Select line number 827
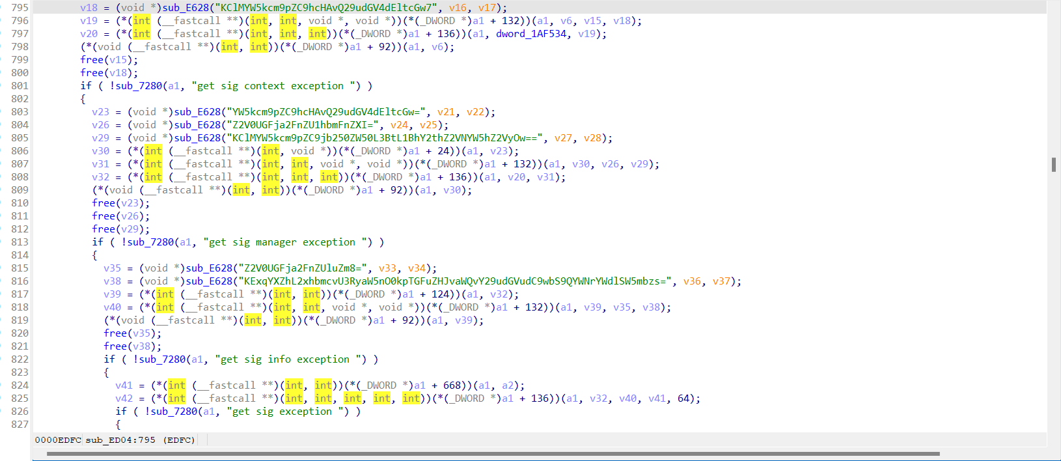 [20, 425]
